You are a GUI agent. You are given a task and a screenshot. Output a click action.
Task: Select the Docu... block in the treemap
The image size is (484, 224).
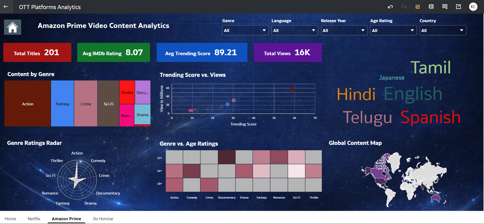[143, 92]
